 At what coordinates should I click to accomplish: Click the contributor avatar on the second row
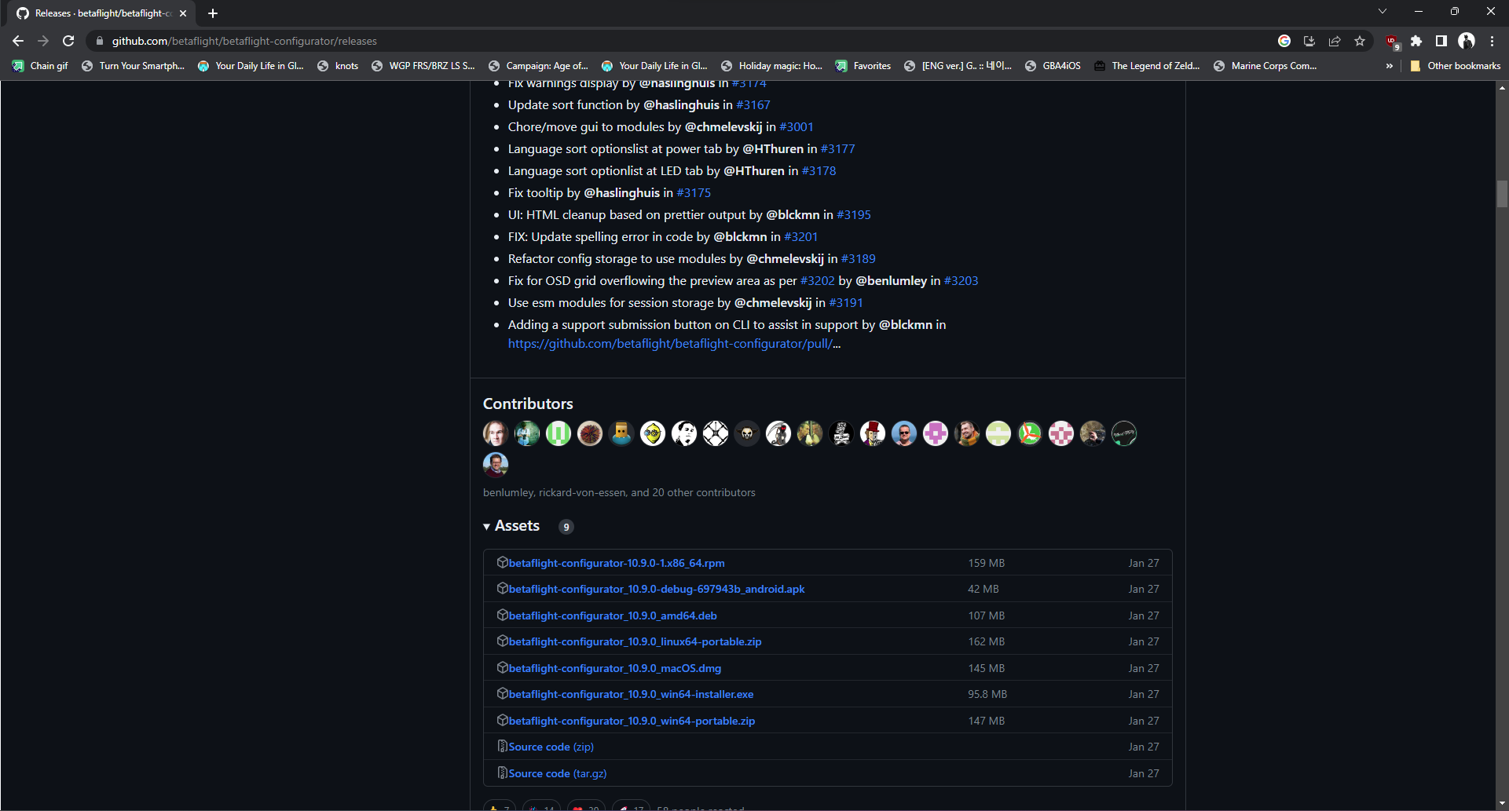coord(496,465)
